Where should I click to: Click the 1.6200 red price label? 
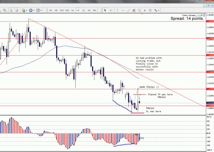(x=210, y=89)
